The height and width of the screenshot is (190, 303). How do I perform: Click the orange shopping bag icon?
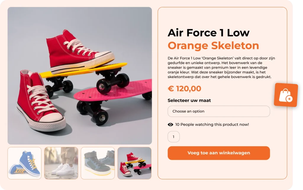(286, 95)
